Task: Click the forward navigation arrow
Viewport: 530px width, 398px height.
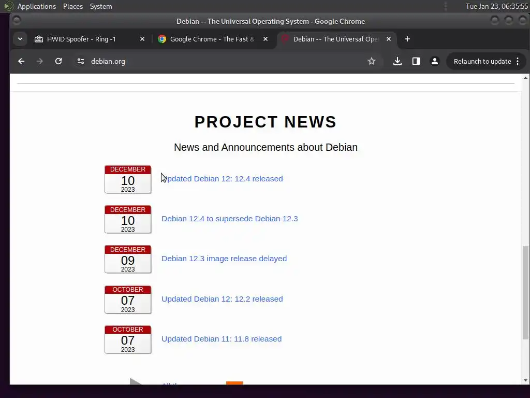Action: 39,61
